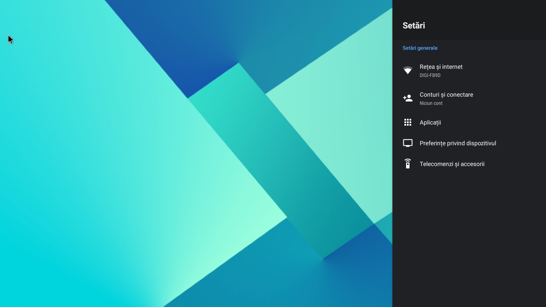Open the Aplicații entry

tap(430, 123)
